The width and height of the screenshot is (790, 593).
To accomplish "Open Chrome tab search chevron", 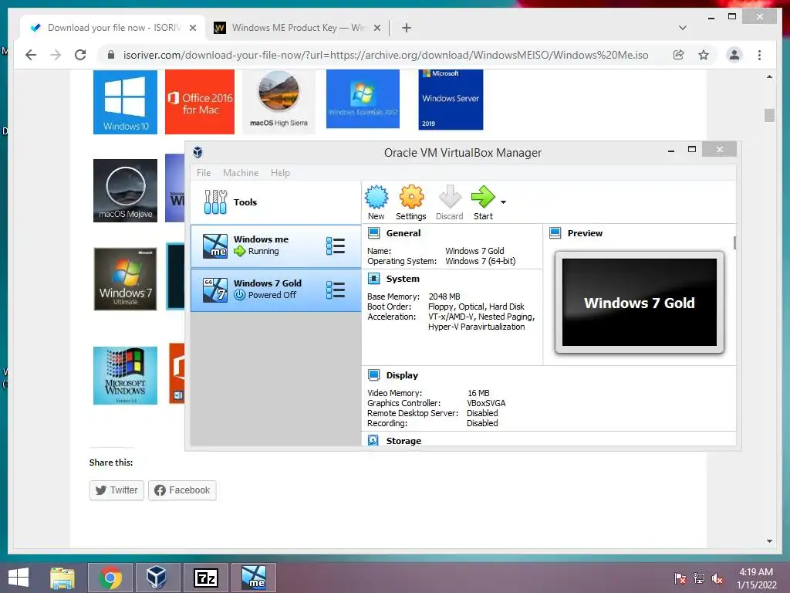I will coord(683,28).
